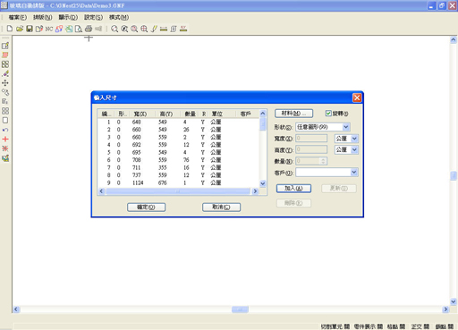Click the 確定(O) OK button
458x330 pixels.
pos(146,207)
